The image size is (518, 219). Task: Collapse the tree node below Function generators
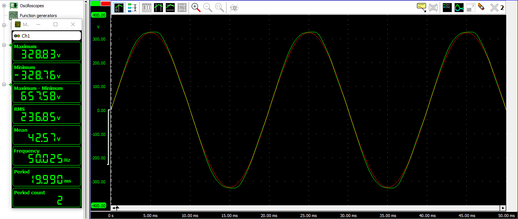tap(4, 25)
